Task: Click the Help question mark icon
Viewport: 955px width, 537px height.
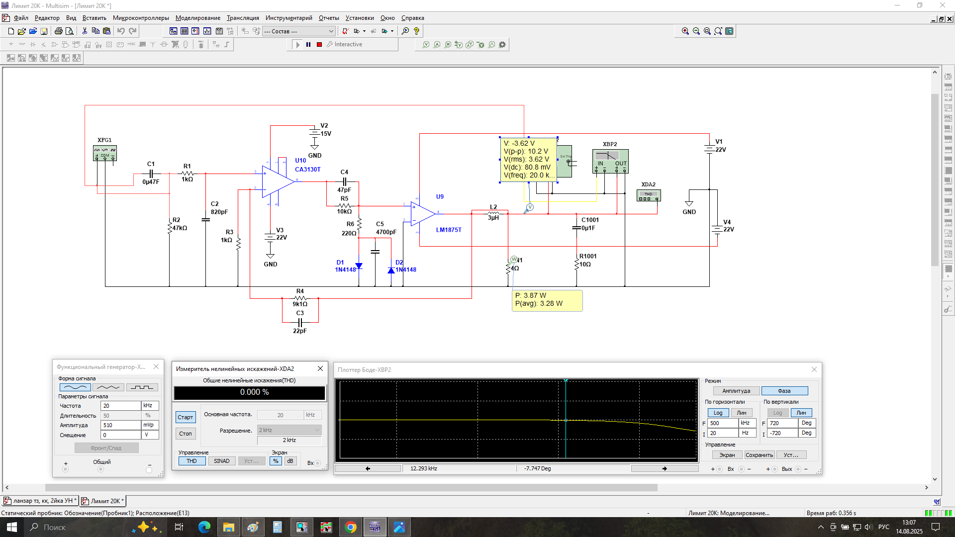Action: point(416,31)
